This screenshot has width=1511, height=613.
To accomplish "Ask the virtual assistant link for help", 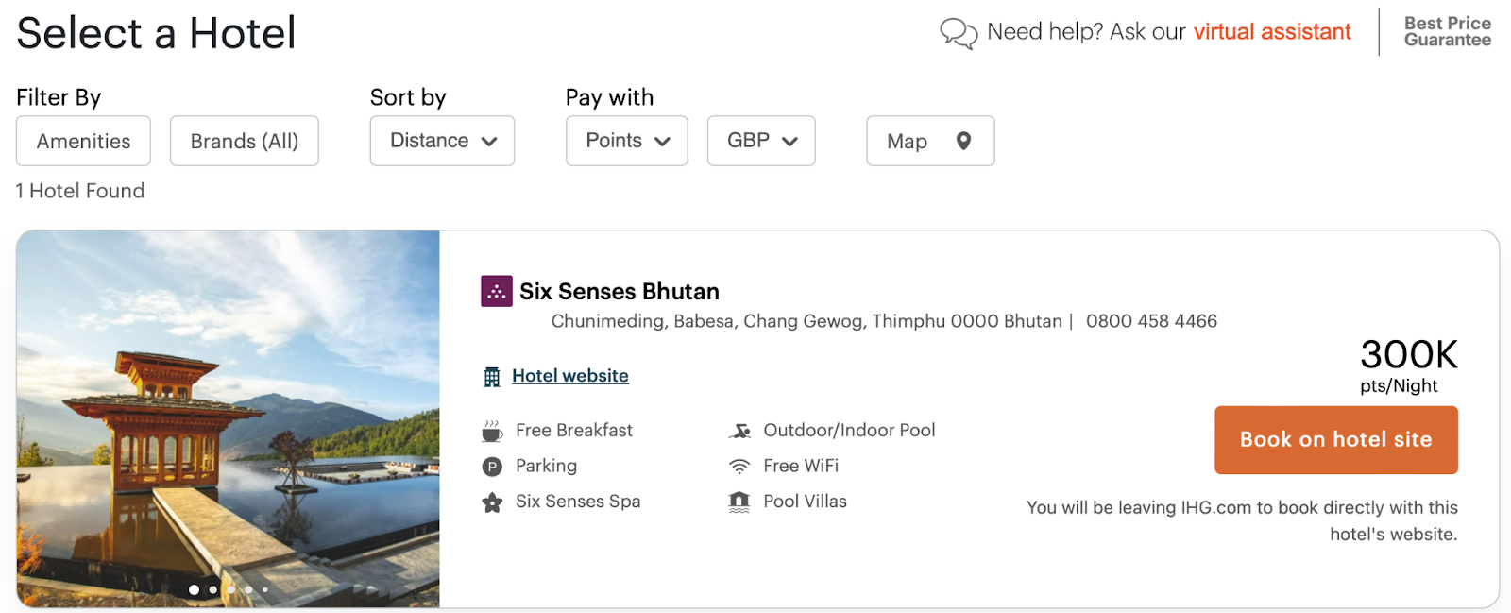I will [x=1271, y=32].
